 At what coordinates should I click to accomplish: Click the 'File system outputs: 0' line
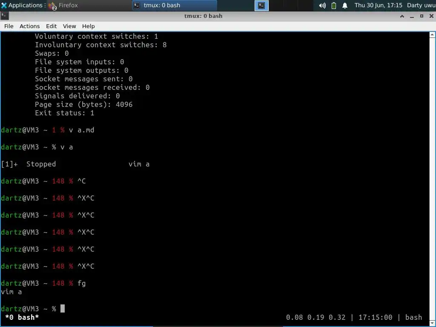tap(81, 70)
